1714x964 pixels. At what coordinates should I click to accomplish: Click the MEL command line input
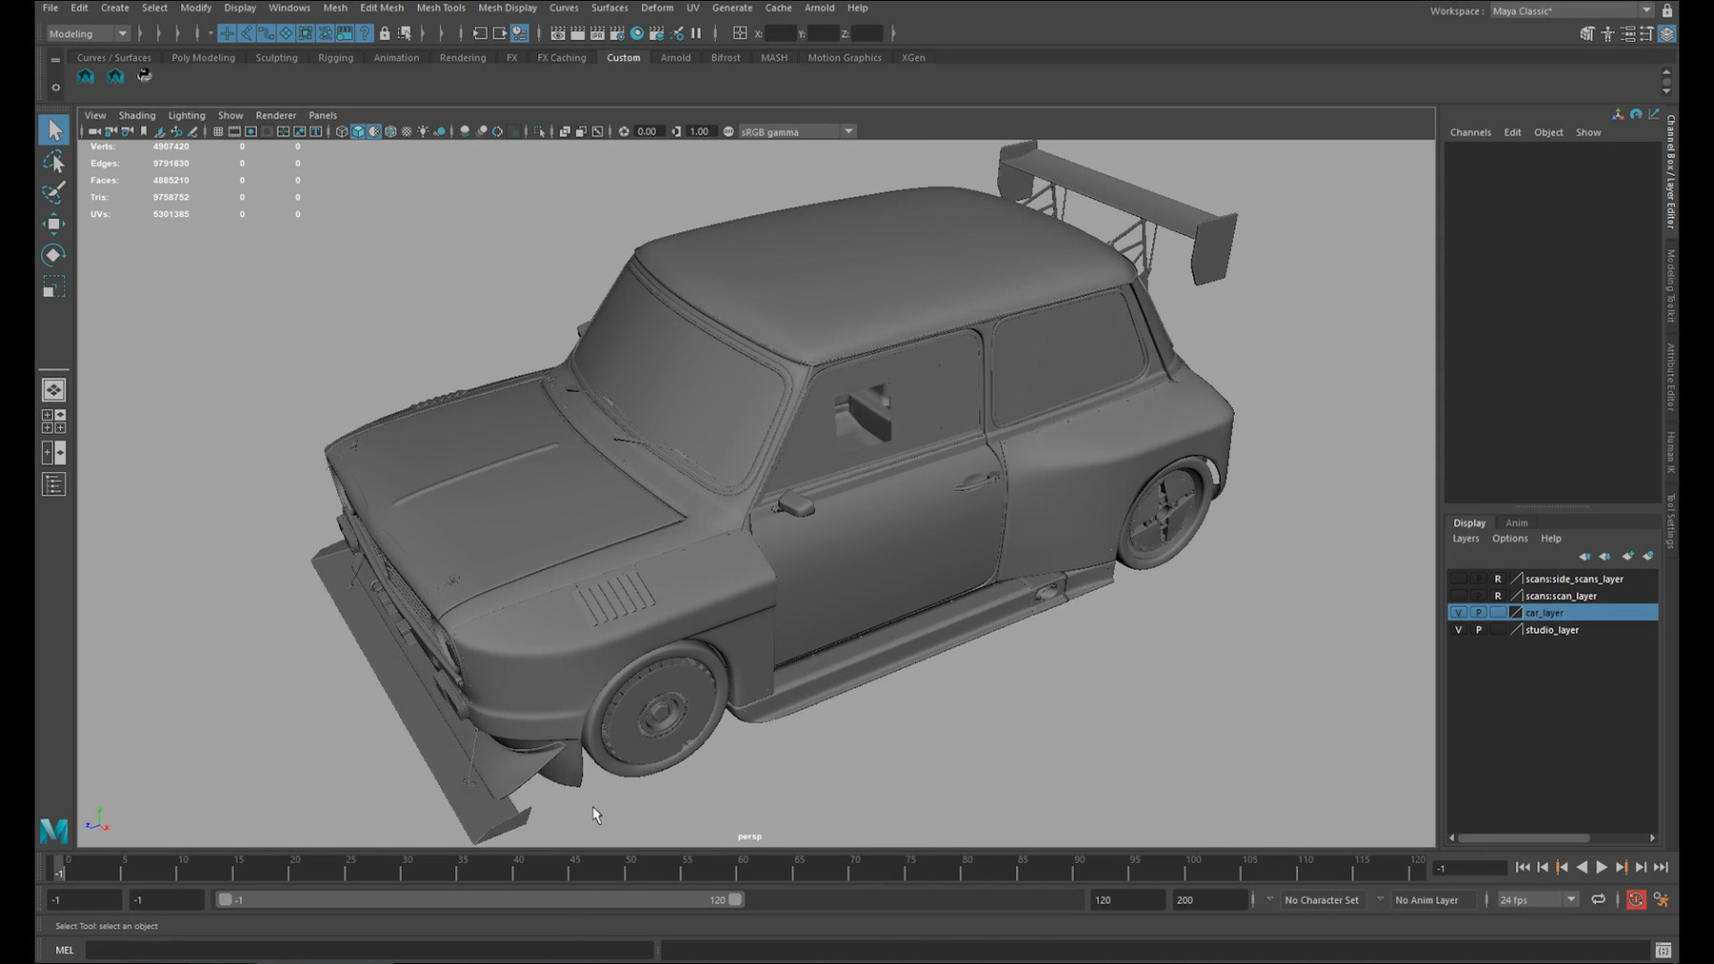tap(369, 950)
